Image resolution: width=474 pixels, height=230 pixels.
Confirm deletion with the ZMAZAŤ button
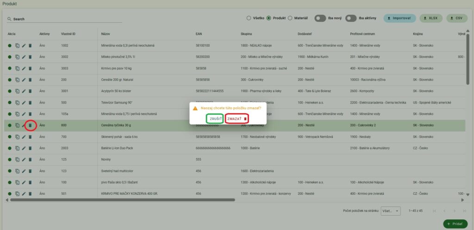point(237,119)
